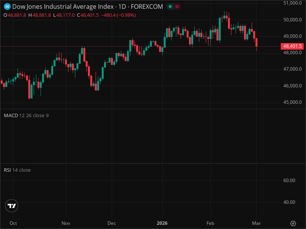This screenshot has width=306, height=229.
Task: Click the pink data mode indicator
Action: point(177,6)
